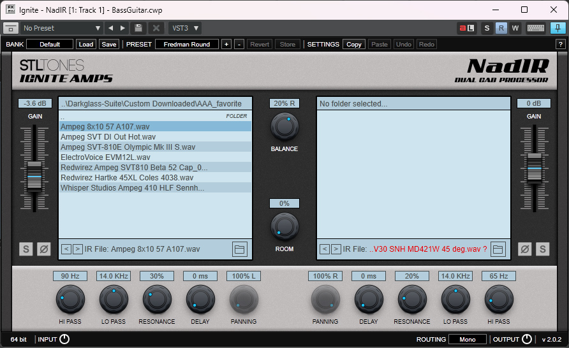Image resolution: width=569 pixels, height=348 pixels.
Task: Click the Room knob
Action: coord(284,227)
